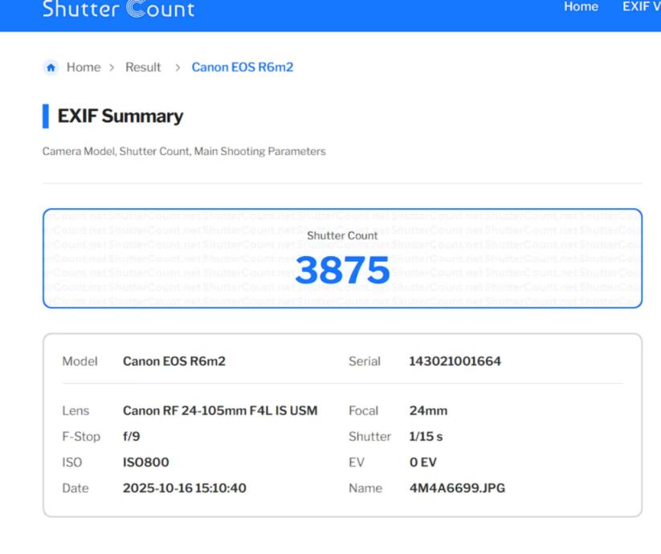661x554 pixels.
Task: Click the lens name Canon RF 24-105mm
Action: 219,411
